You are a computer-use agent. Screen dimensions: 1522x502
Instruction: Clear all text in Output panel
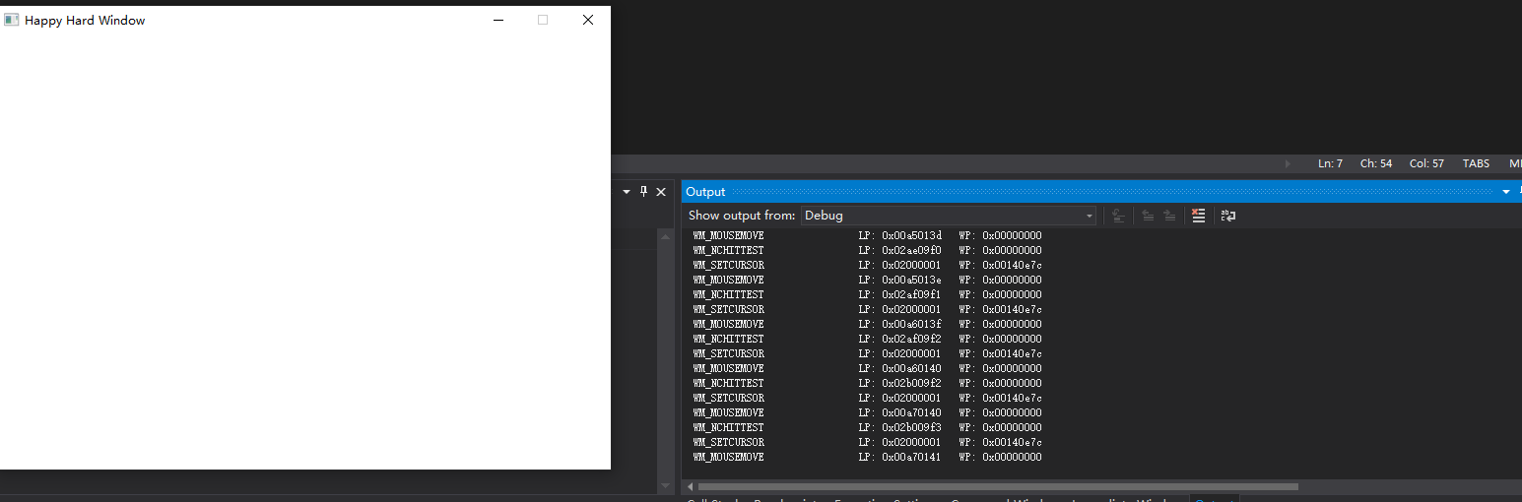1198,216
